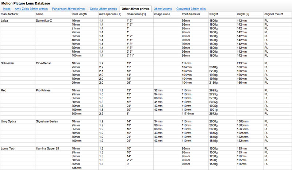The width and height of the screenshot is (292, 170).
Task: Open the 35mm zooms tab
Action: (163, 9)
